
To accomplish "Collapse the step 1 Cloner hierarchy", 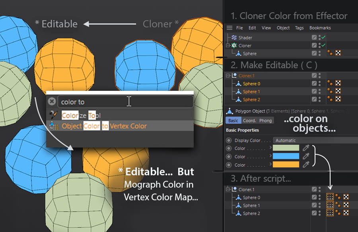I will (x=228, y=45).
